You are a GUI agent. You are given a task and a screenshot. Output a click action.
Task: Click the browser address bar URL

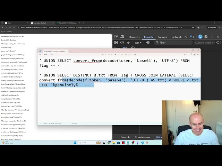(x=101, y=28)
